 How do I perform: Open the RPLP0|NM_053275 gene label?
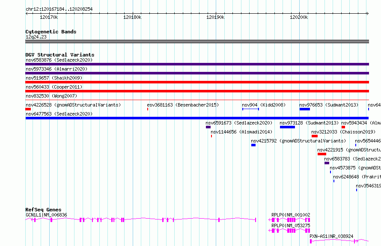pyautogui.click(x=291, y=225)
